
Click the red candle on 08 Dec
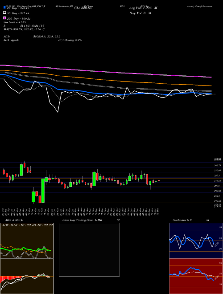tap(147, 179)
